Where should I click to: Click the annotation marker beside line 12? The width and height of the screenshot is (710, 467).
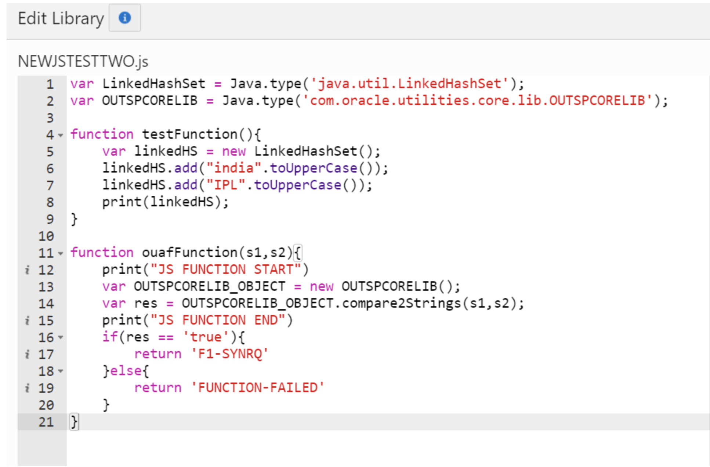(x=26, y=269)
